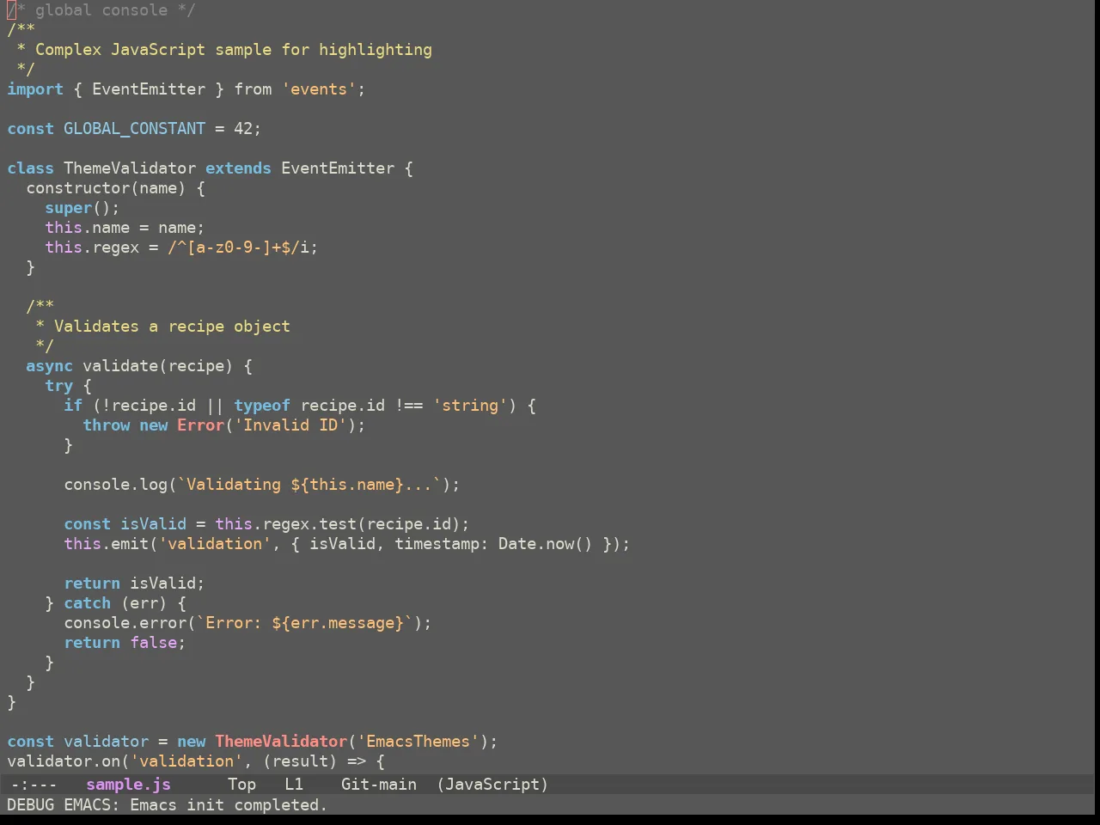This screenshot has width=1100, height=825.
Task: Click the echo area message 'Emacs init completed.'
Action: tap(229, 804)
